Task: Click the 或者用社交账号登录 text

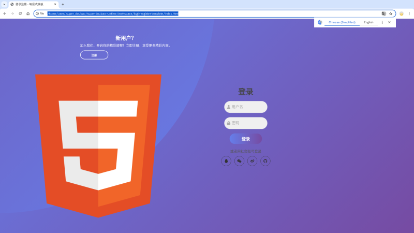Action: tap(245, 151)
